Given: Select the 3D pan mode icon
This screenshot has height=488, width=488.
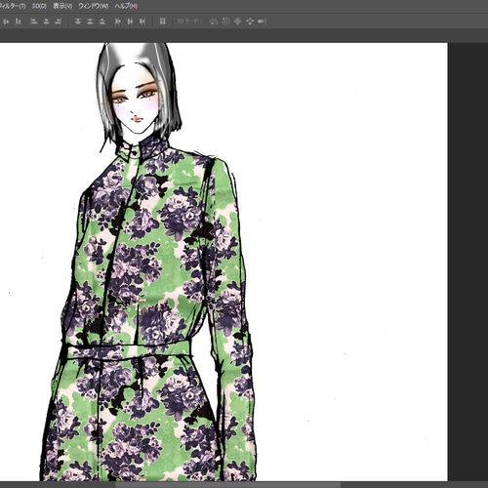Looking at the screenshot, I should [x=237, y=21].
